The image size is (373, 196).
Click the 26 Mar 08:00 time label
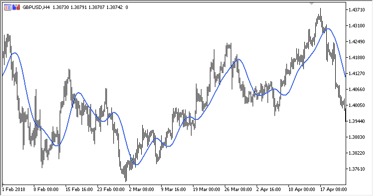(238, 190)
